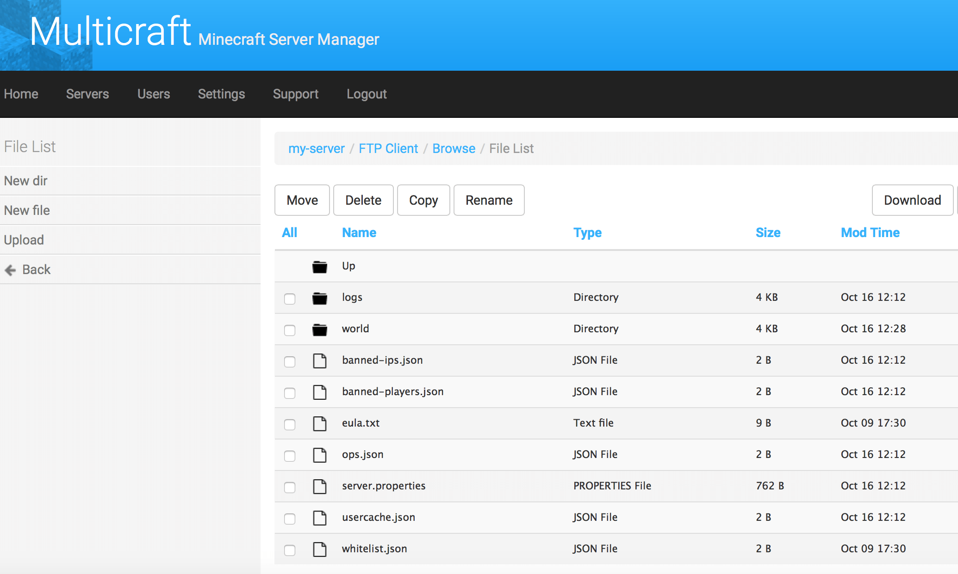Click the ops.json file icon

(319, 455)
